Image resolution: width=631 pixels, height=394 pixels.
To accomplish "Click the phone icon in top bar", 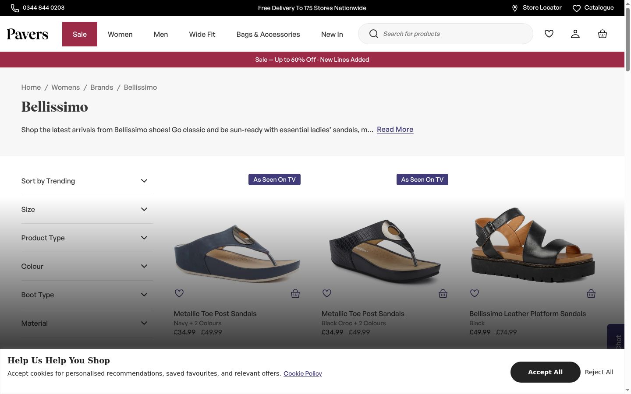I will click(x=15, y=8).
